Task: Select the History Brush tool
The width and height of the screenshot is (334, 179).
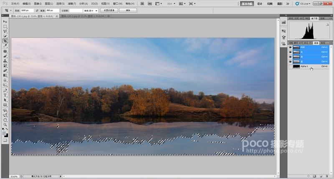Action: pos(5,66)
